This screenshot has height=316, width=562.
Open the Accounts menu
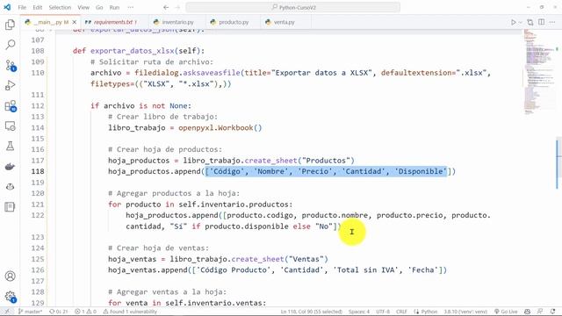(x=10, y=276)
